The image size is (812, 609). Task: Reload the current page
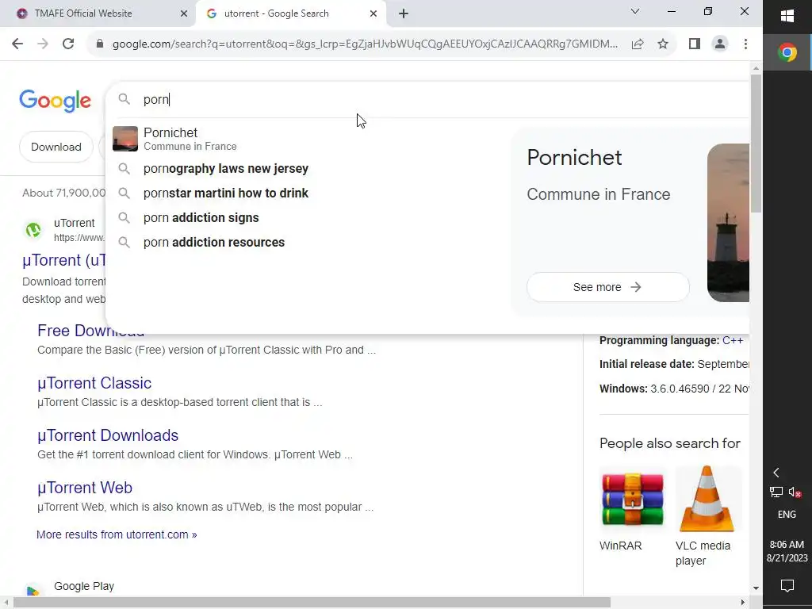coord(68,44)
